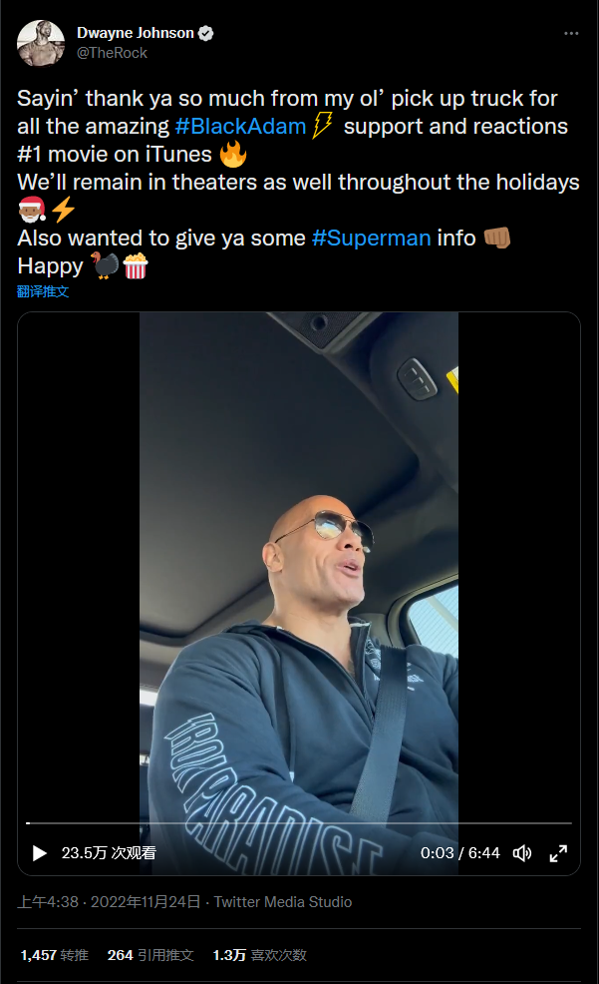The image size is (599, 984).
Task: View the 1,457 转推 retweets list
Action: (55, 955)
